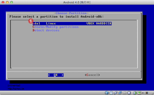
Task: Open hard disk activity indicator in status bar
Action: [107, 93]
